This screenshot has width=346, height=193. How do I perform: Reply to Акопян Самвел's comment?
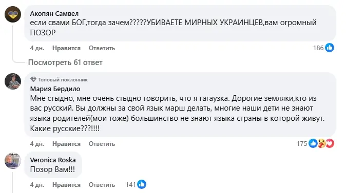[x=102, y=48]
